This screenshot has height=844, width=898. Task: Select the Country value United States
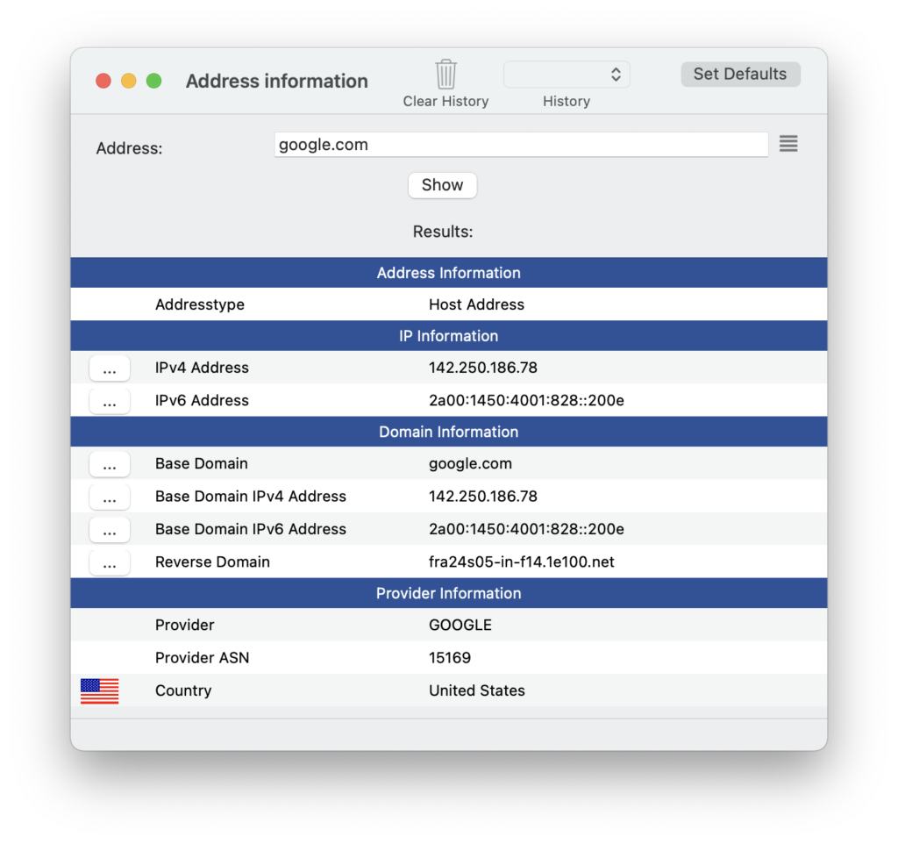click(476, 690)
